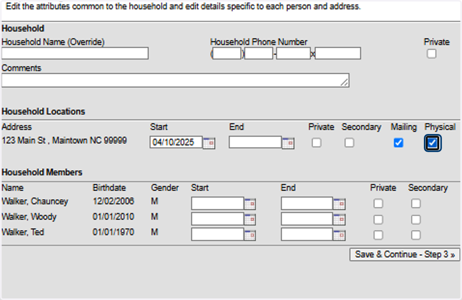This screenshot has height=300, width=462.
Task: Check the household phone Private checkbox
Action: pos(432,54)
